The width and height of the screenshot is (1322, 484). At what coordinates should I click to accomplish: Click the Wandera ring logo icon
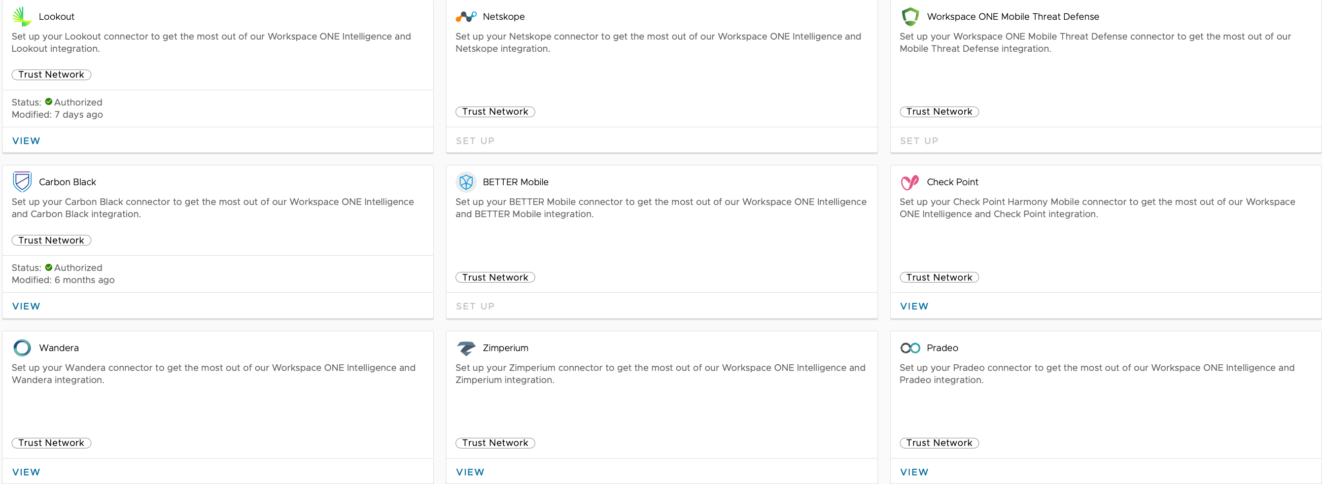point(22,348)
